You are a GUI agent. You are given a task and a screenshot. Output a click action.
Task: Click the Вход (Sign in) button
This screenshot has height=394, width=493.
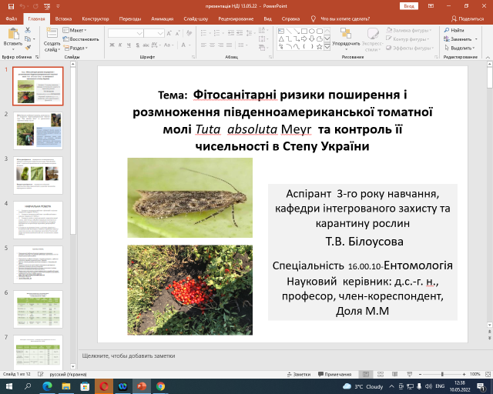coord(408,5)
